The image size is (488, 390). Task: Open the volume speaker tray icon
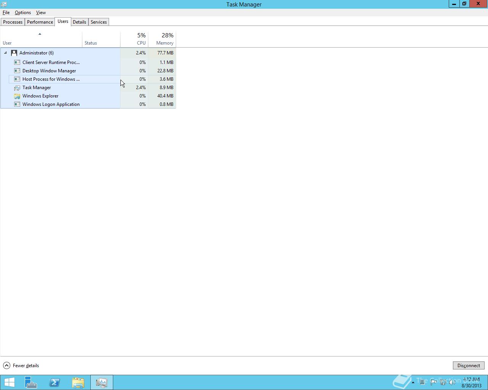coord(452,382)
